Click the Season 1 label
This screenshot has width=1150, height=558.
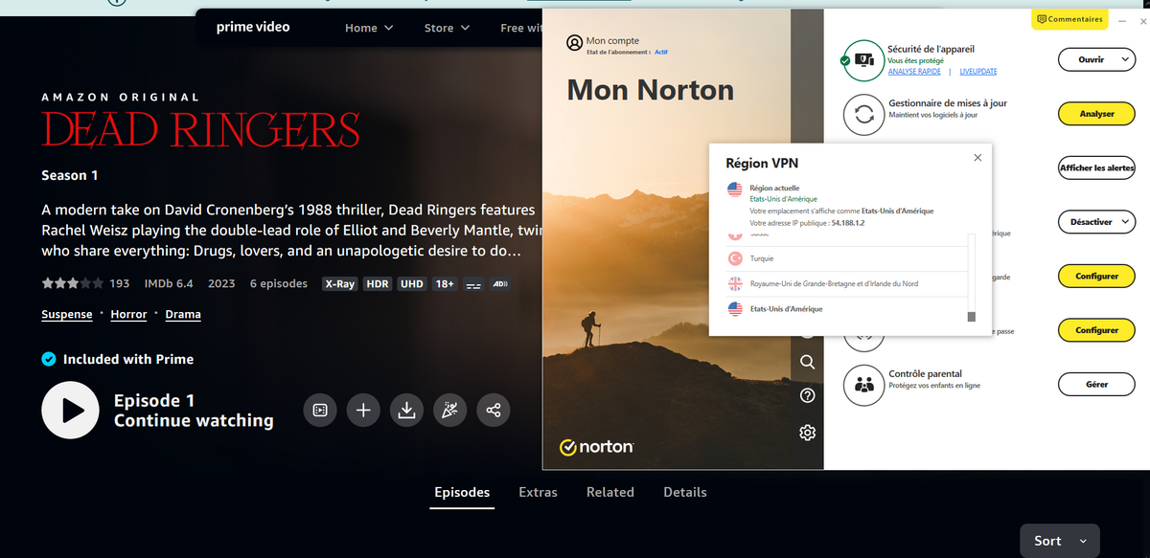pyautogui.click(x=70, y=175)
